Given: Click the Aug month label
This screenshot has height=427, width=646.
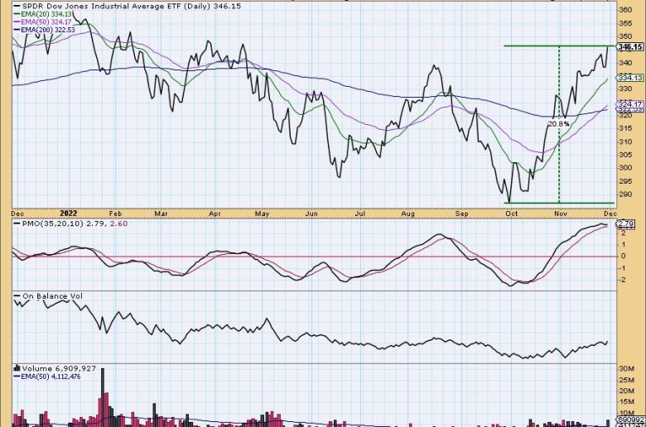Looking at the screenshot, I should pyautogui.click(x=407, y=213).
